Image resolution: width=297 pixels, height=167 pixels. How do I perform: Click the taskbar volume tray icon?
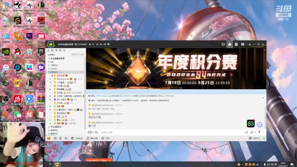pos(272,164)
